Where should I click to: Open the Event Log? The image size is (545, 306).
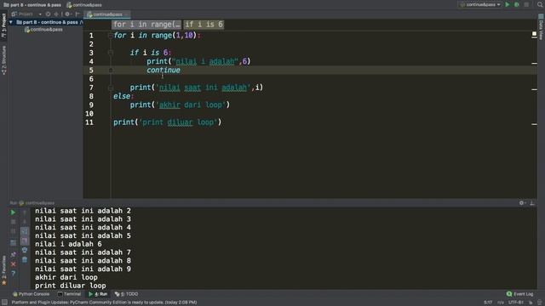(520, 294)
